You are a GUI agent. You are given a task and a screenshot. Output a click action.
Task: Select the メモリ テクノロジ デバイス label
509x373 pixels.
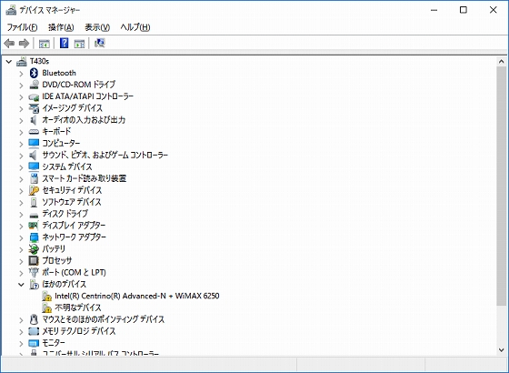click(79, 331)
